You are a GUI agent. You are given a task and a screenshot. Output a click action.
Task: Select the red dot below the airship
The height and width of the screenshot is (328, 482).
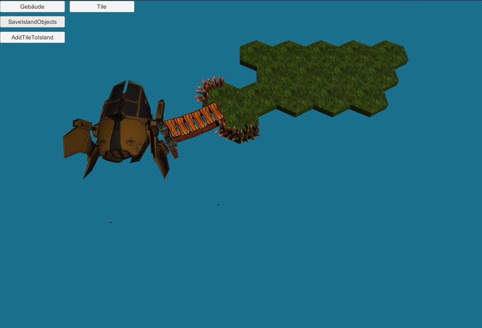[111, 222]
